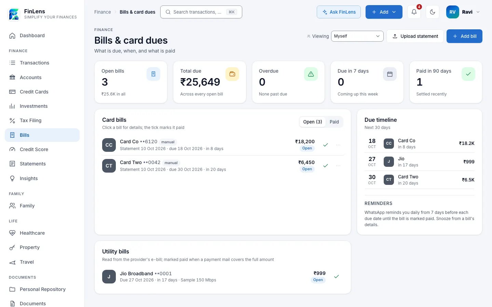This screenshot has width=492, height=307.
Task: Click CC avatar in Due timeline
Action: click(x=389, y=144)
